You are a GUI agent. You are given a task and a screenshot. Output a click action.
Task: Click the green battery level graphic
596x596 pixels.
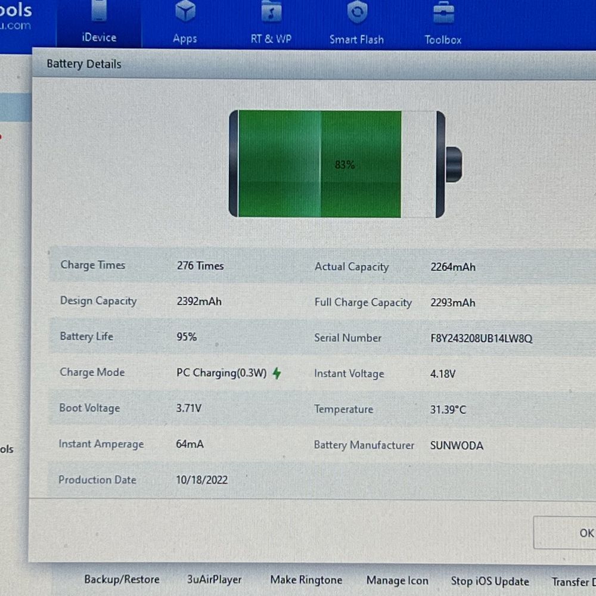[319, 164]
